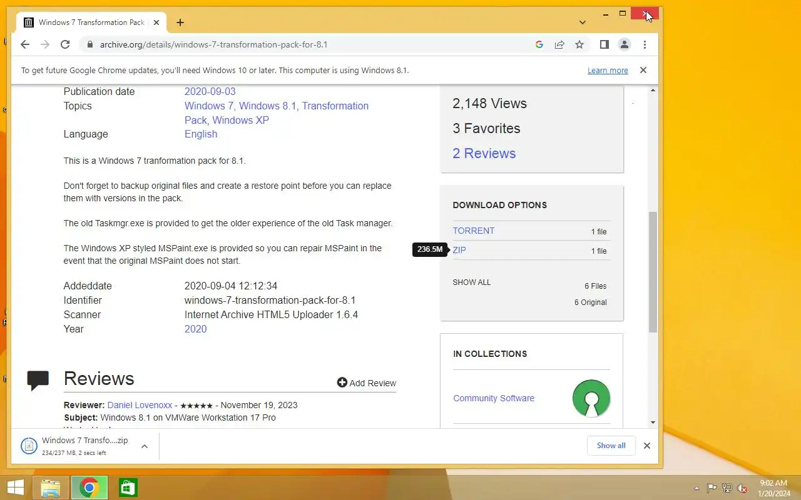Download the ZIP option
801x500 pixels.
[x=459, y=250]
